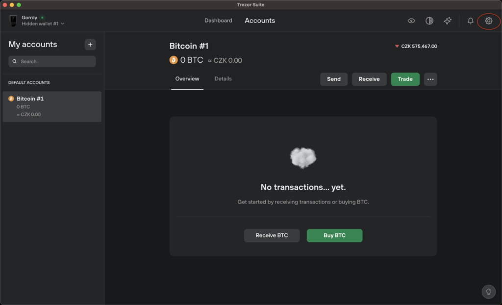Open the lightbulb help guide icon
The height and width of the screenshot is (305, 502).
pyautogui.click(x=489, y=292)
